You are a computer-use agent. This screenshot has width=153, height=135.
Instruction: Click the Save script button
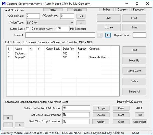click(134, 28)
